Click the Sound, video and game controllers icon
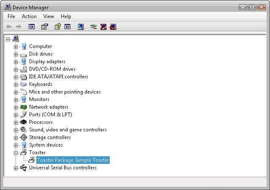Image resolution: width=270 pixels, height=190 pixels. click(24, 130)
